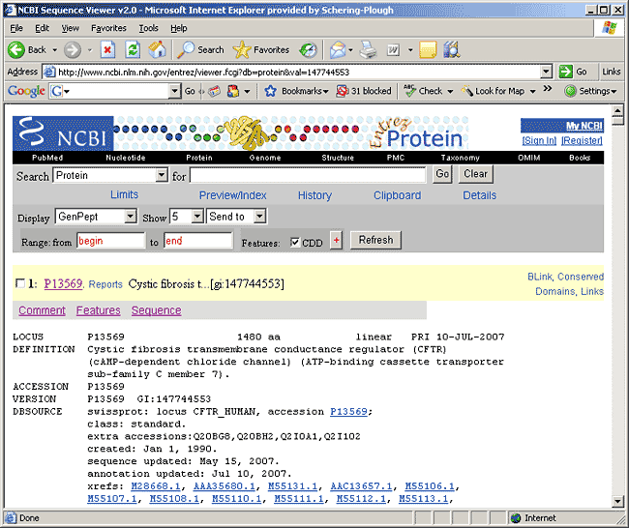Click the Research binoculars toolbar icon
The height and width of the screenshot is (528, 629).
coord(452,50)
